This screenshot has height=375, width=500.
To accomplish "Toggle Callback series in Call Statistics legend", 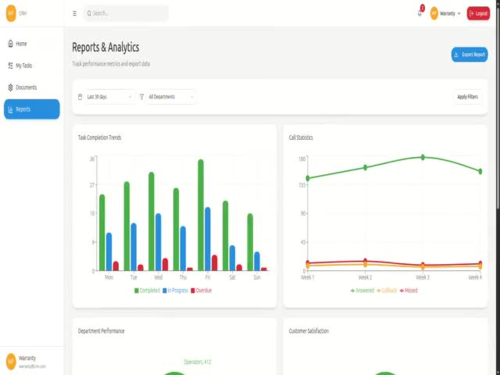I will 386,290.
